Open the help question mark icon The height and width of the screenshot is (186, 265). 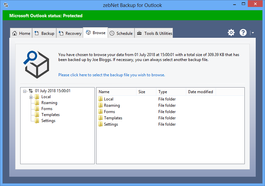pyautogui.click(x=243, y=32)
